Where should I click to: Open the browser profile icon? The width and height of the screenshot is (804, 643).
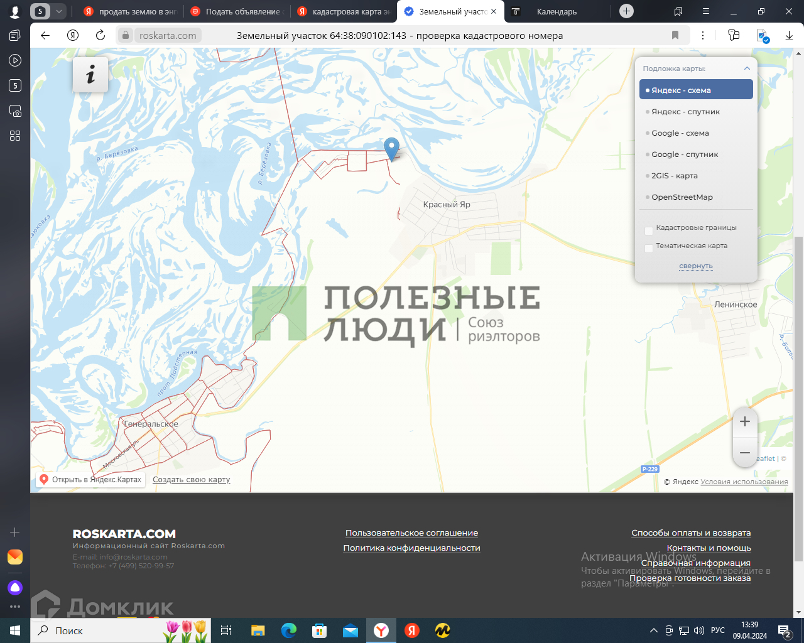pos(15,11)
